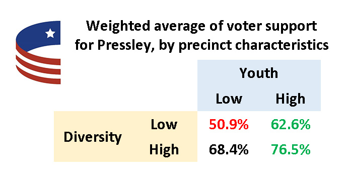This screenshot has width=349, height=182.
Task: Click the green 76.5% value
Action: pyautogui.click(x=291, y=149)
